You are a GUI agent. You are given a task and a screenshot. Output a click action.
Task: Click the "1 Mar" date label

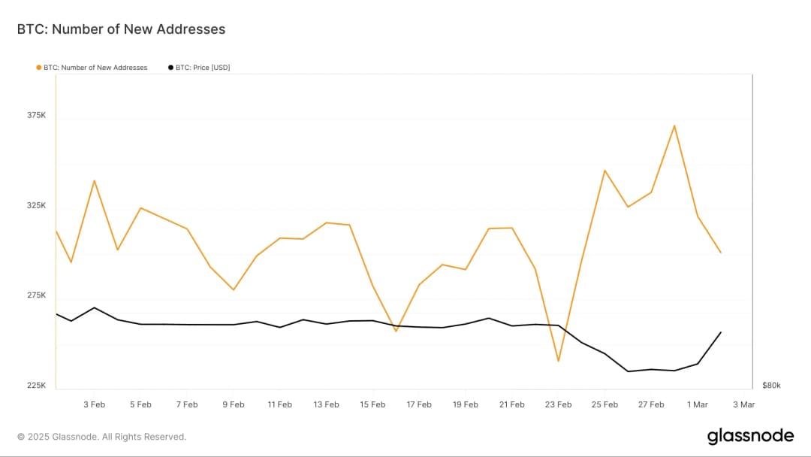[697, 404]
